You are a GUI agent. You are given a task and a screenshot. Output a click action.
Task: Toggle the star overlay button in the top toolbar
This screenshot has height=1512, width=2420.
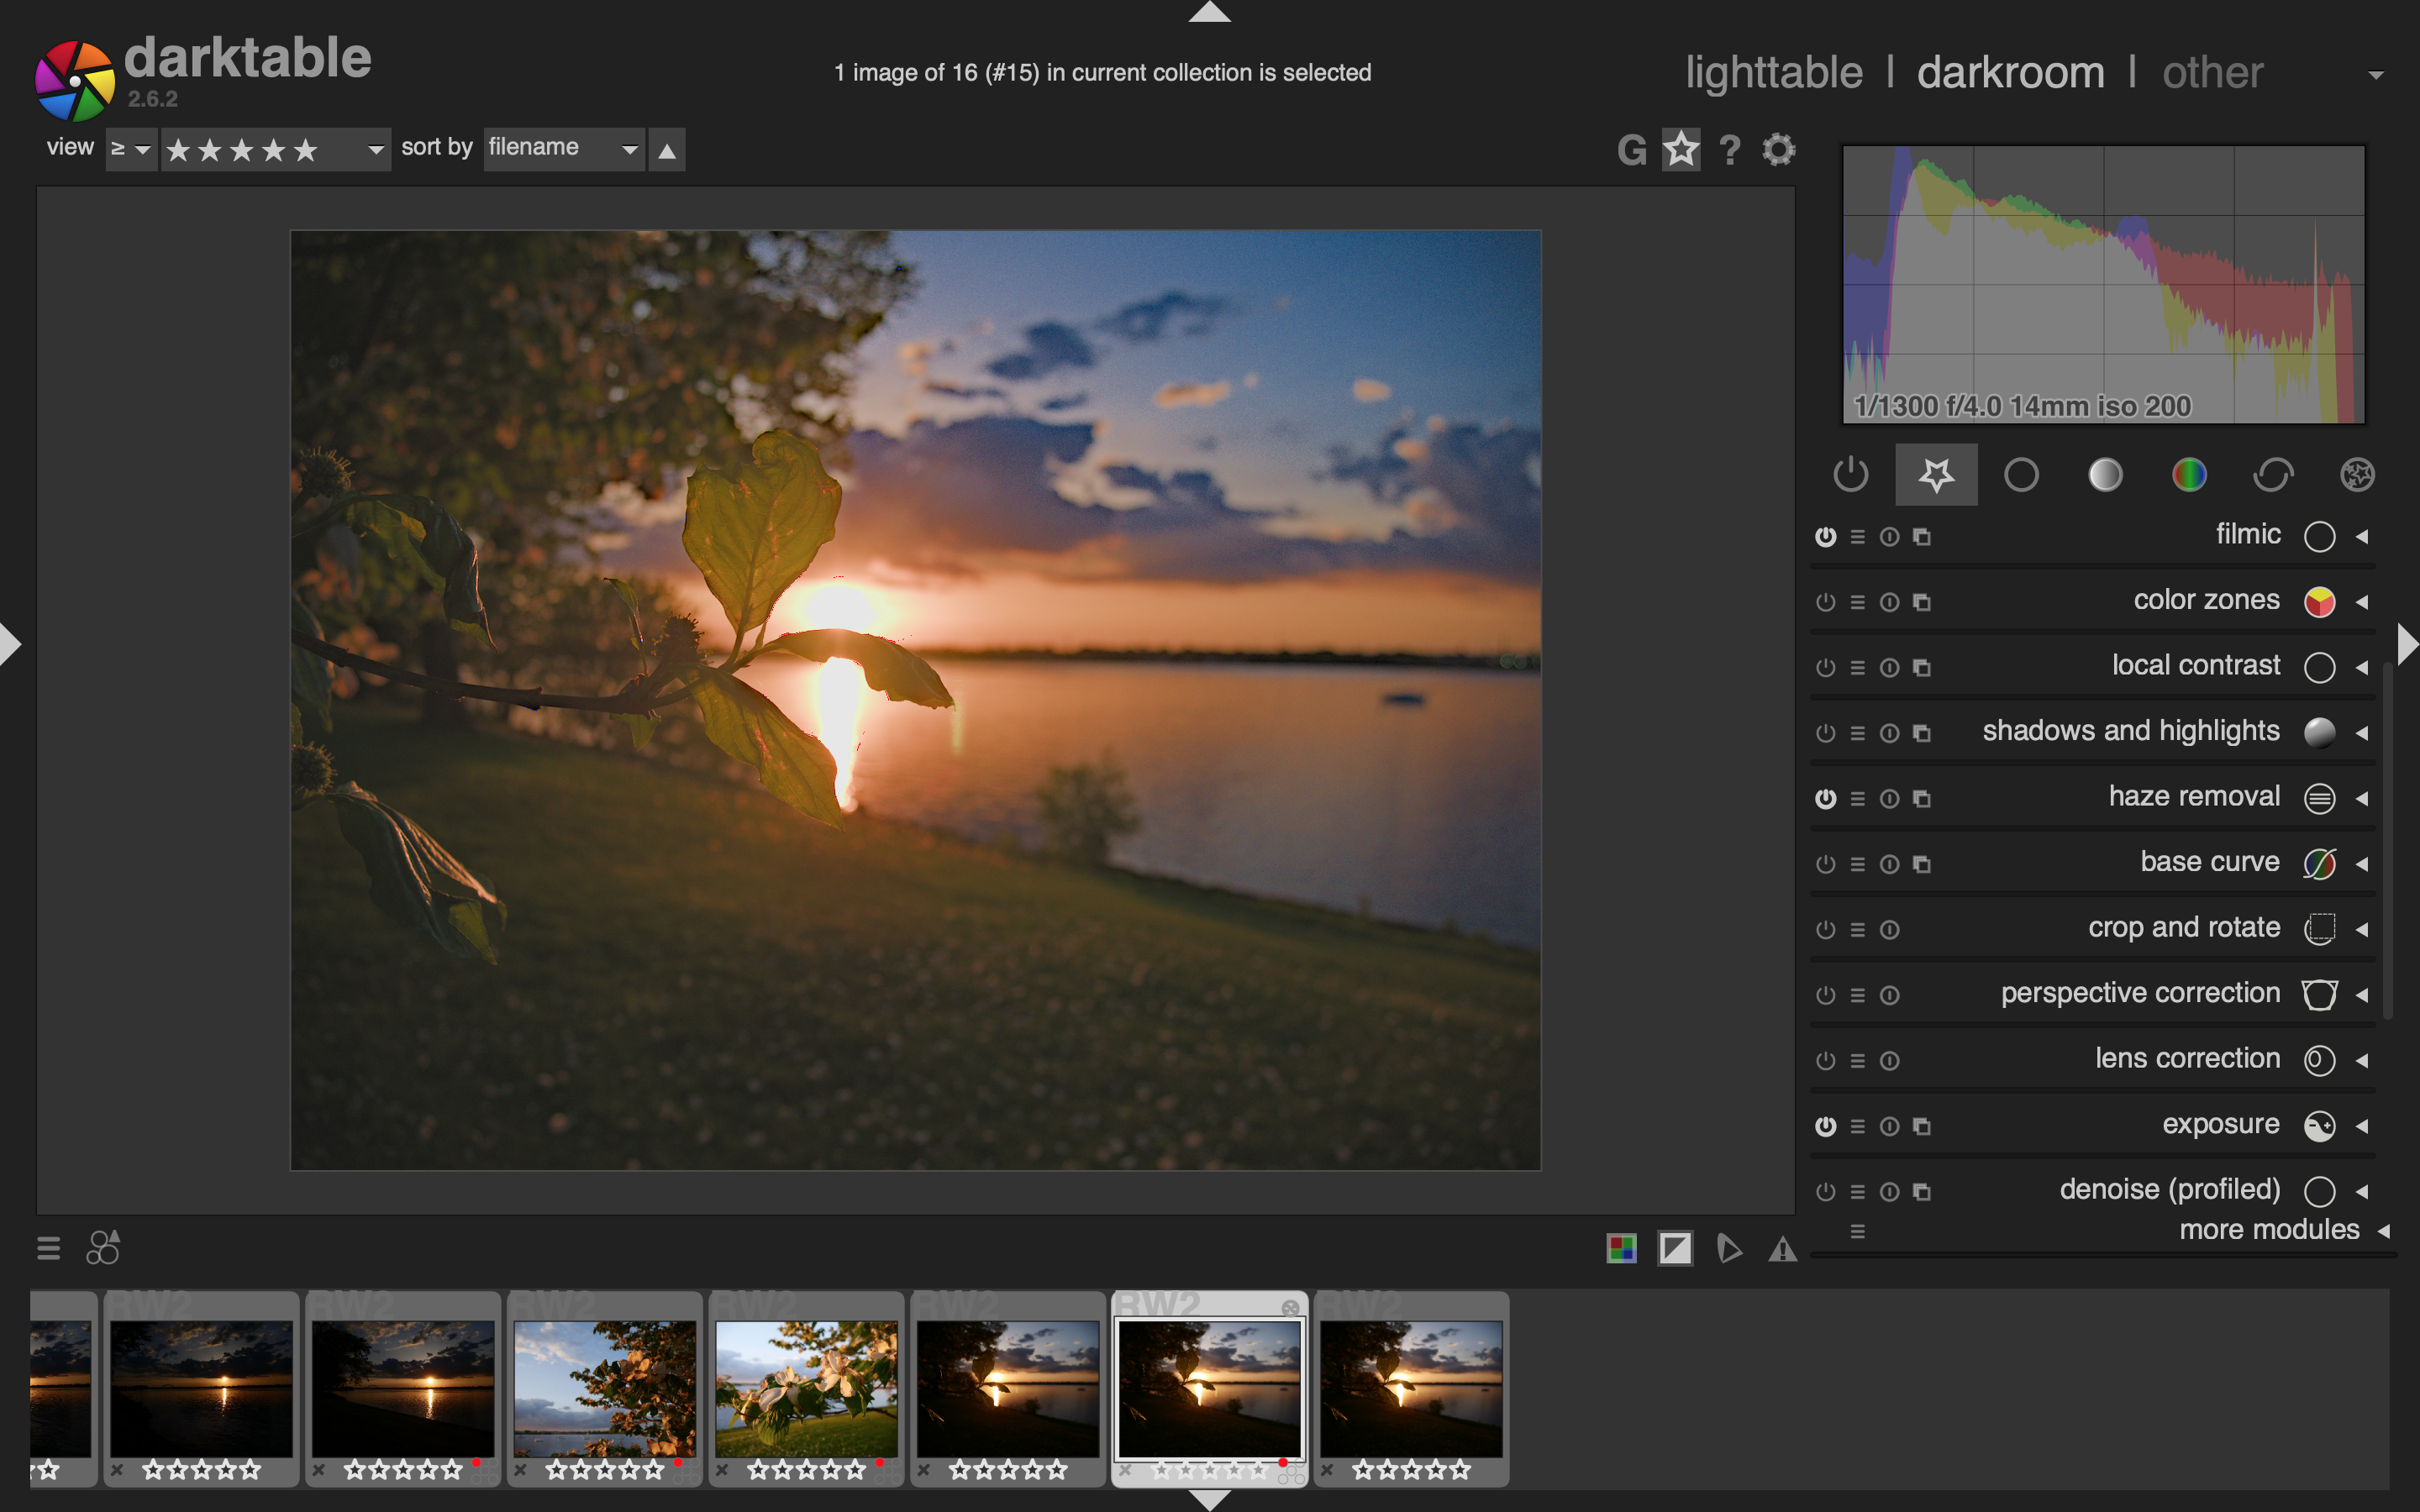click(1681, 150)
